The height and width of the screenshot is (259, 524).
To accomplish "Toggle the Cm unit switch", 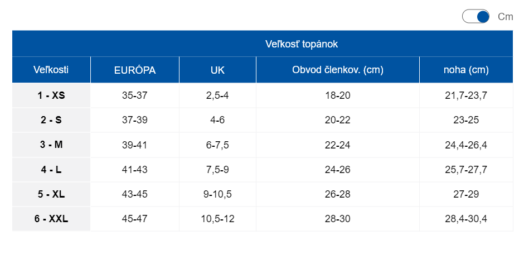I will [x=476, y=17].
